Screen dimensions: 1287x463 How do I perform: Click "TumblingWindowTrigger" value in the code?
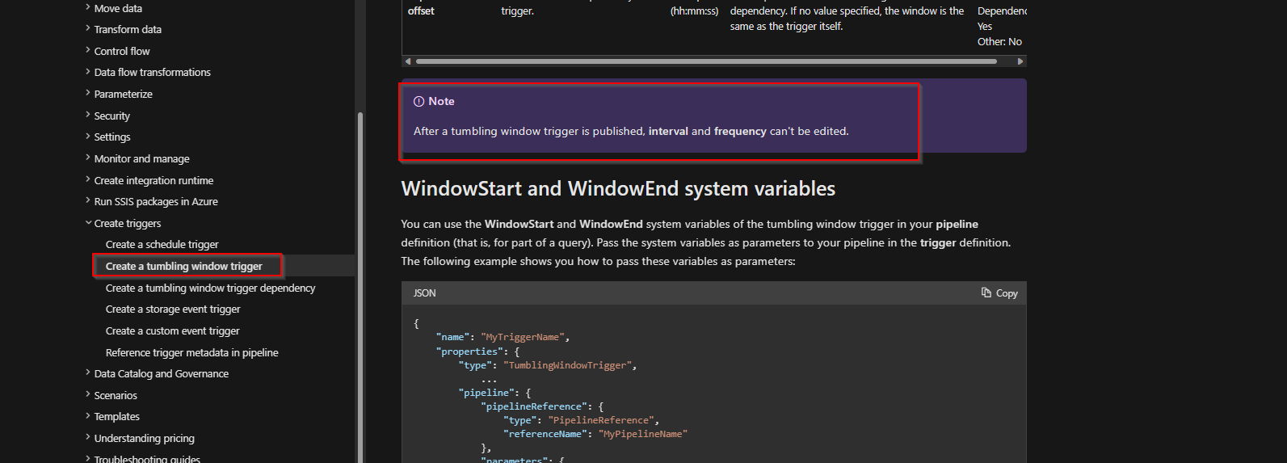[x=568, y=365]
